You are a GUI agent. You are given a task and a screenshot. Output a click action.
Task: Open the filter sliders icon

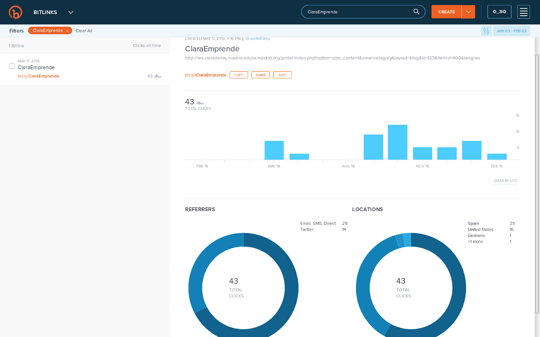(x=486, y=31)
